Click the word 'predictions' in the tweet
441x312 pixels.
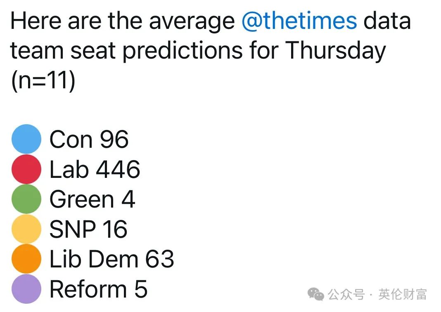click(183, 51)
